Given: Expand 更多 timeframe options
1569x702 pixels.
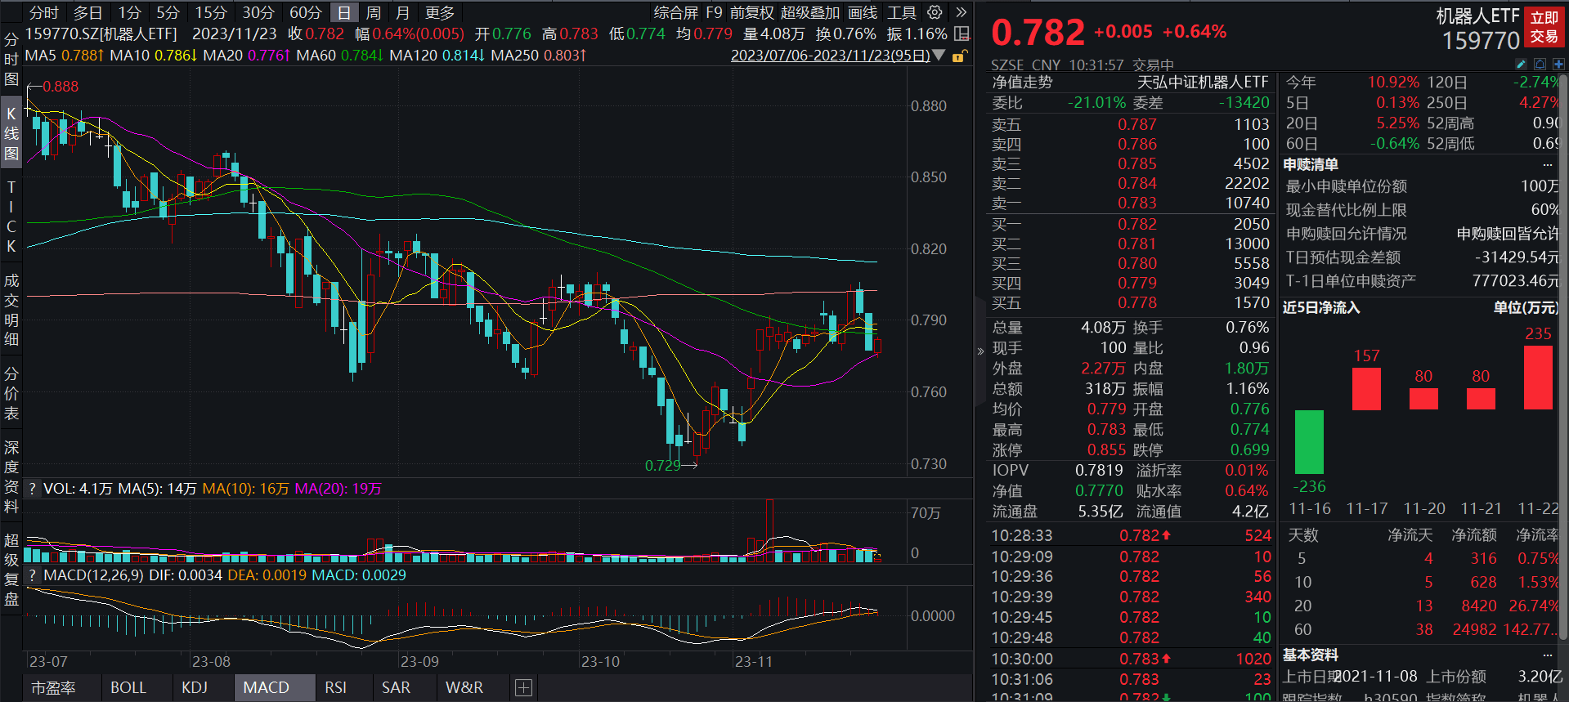Looking at the screenshot, I should pyautogui.click(x=440, y=12).
